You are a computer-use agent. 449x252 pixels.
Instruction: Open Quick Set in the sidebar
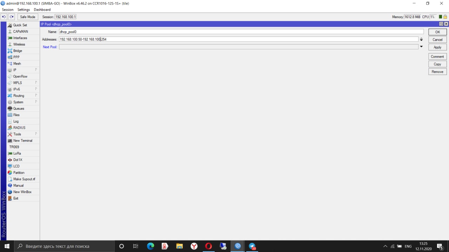[x=23, y=25]
